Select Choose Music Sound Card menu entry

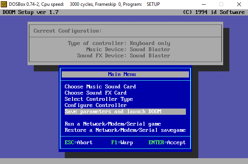point(100,86)
